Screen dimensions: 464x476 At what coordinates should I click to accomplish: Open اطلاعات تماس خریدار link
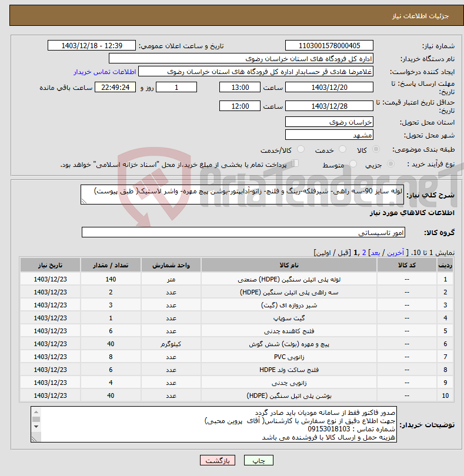[105, 72]
